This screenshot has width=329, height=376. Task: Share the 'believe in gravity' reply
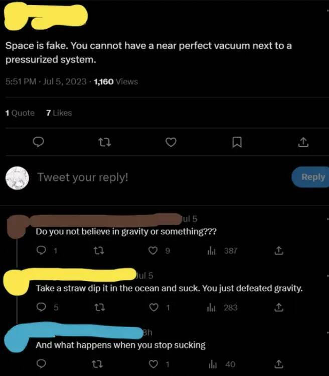[279, 250]
